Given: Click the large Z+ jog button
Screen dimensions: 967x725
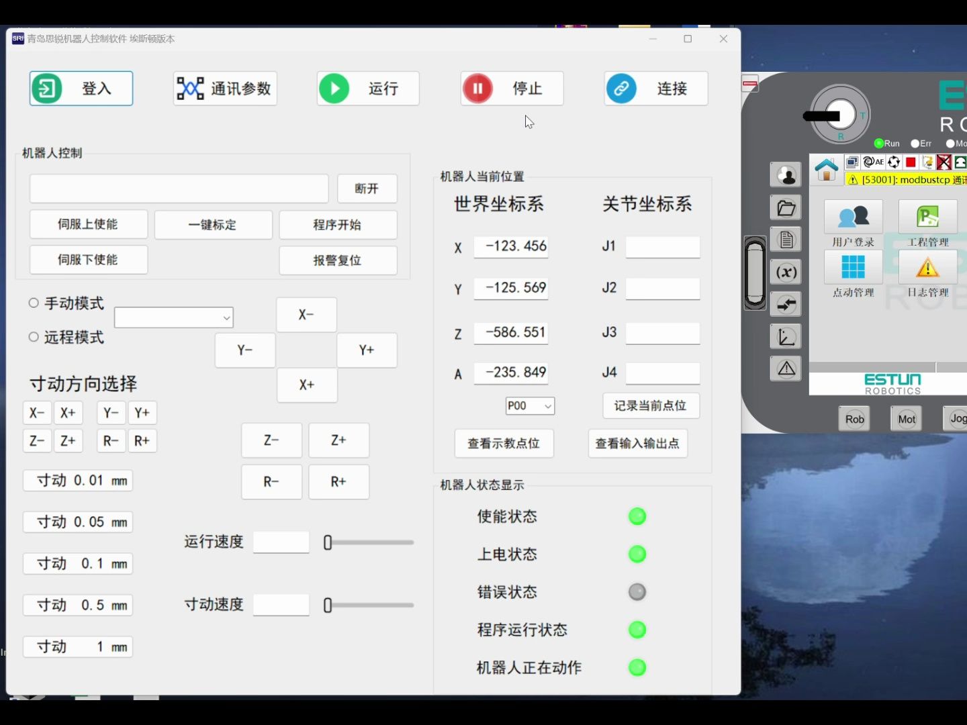Looking at the screenshot, I should pyautogui.click(x=338, y=440).
